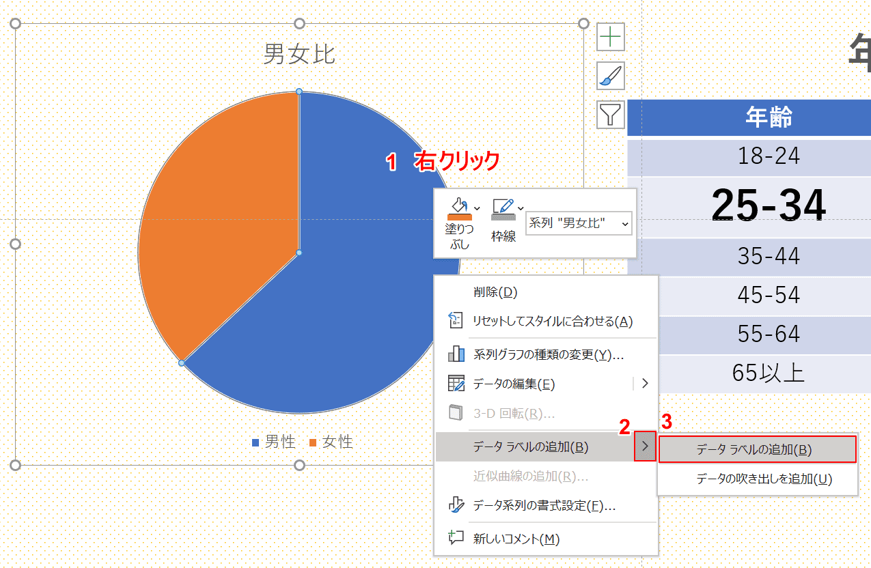Open Chart Styles paintbrush button
Screen dimensions: 871x568
611,76
